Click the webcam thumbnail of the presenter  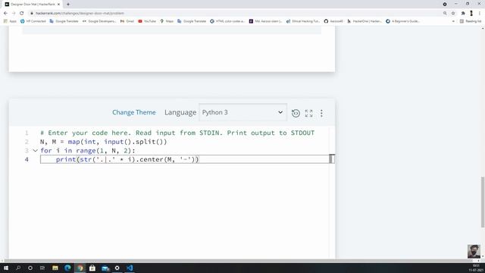pyautogui.click(x=474, y=251)
